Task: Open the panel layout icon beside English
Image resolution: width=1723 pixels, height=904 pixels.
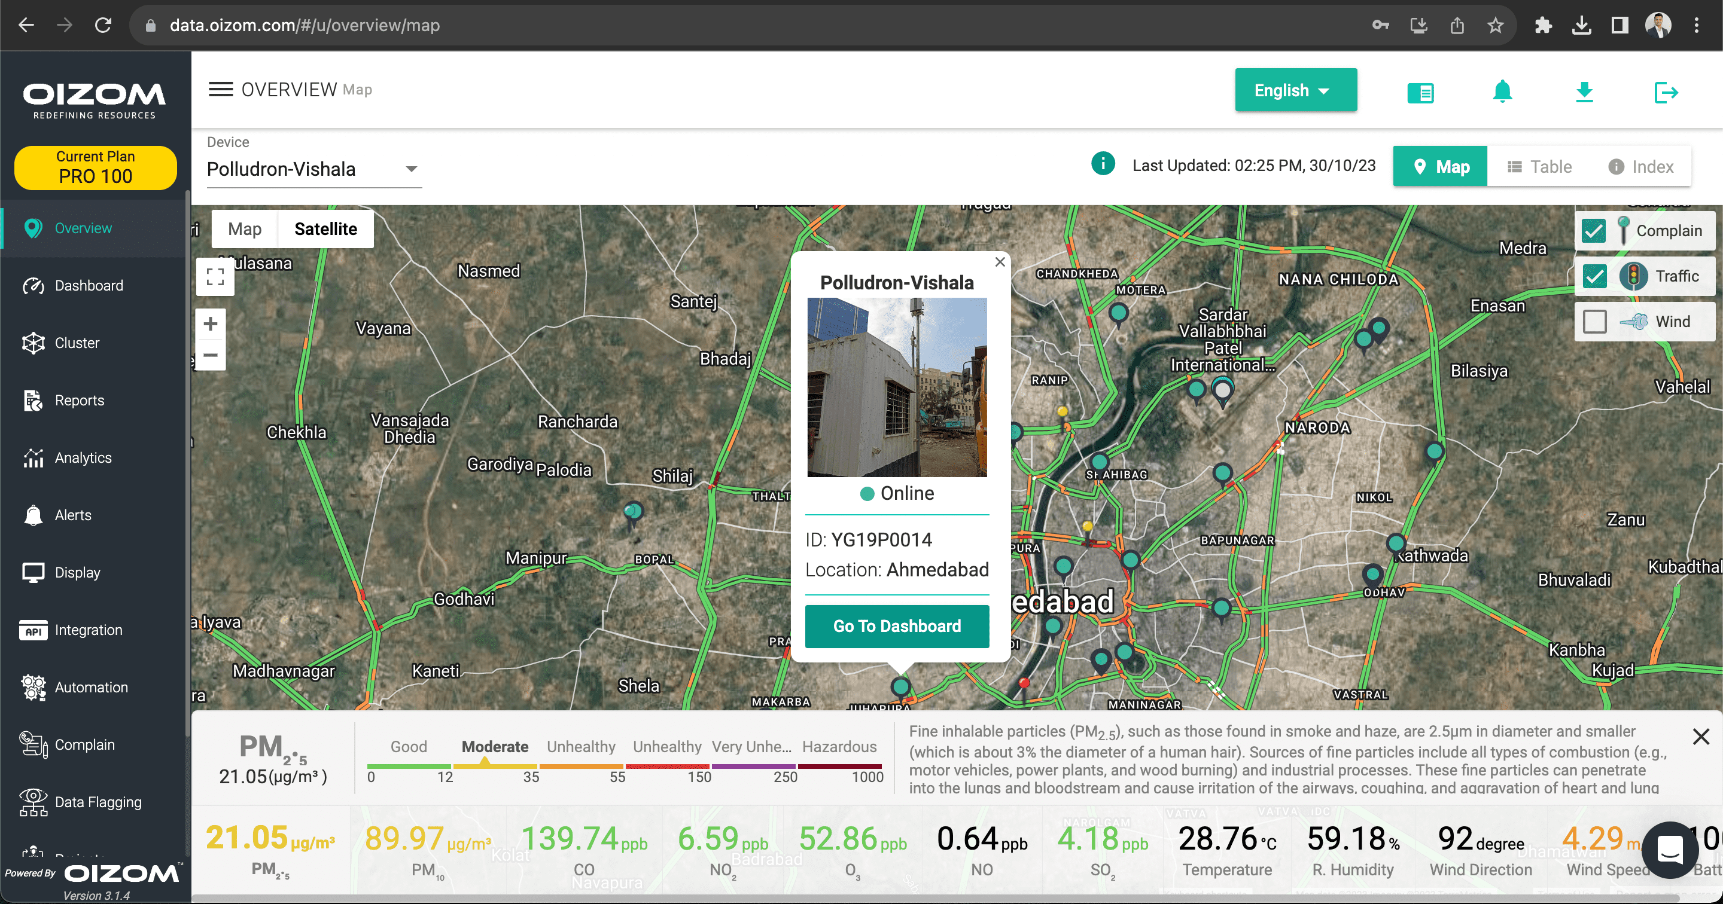Action: click(x=1420, y=92)
